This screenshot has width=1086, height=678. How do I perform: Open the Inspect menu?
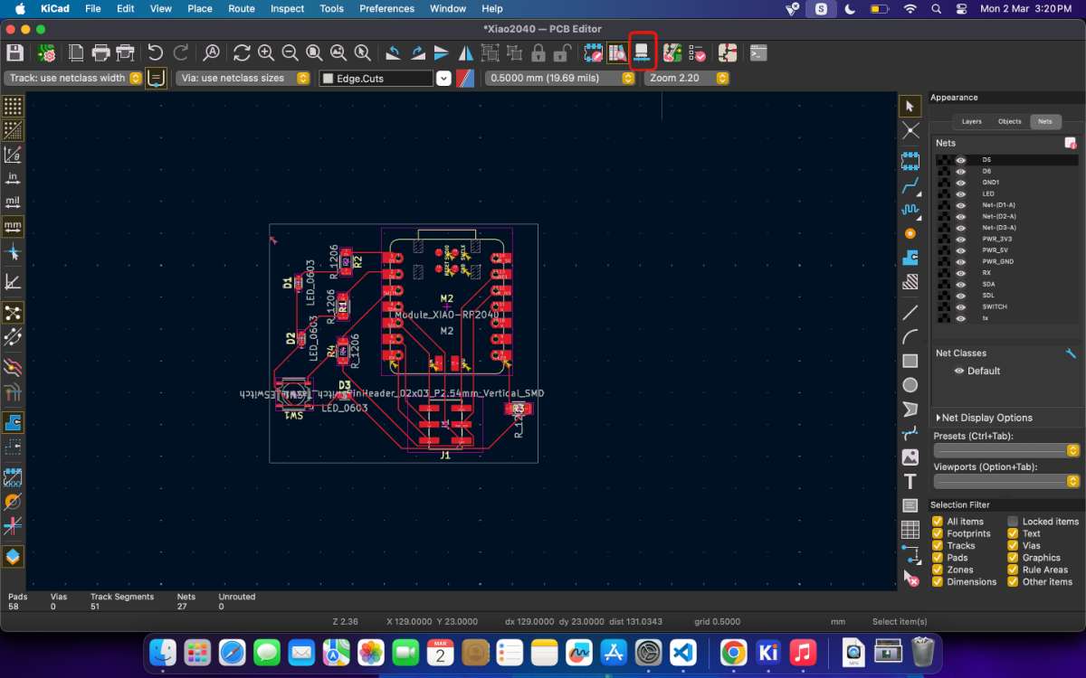[x=288, y=8]
